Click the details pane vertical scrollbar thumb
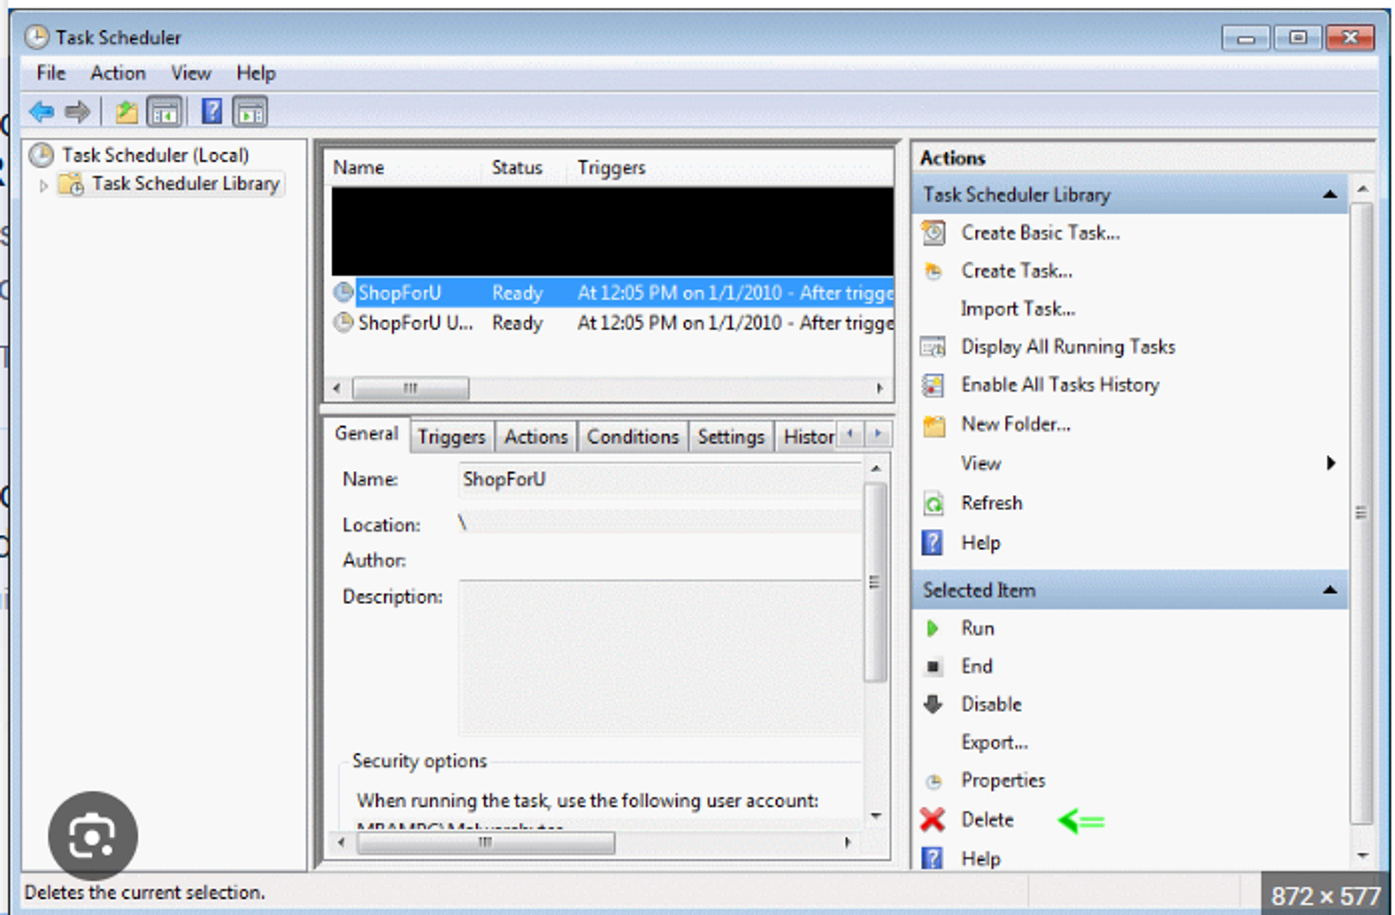Viewport: 1395px width, 915px height. coord(875,582)
